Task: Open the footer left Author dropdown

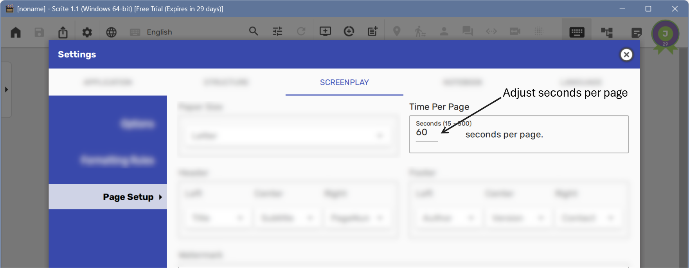Action: coord(448,218)
